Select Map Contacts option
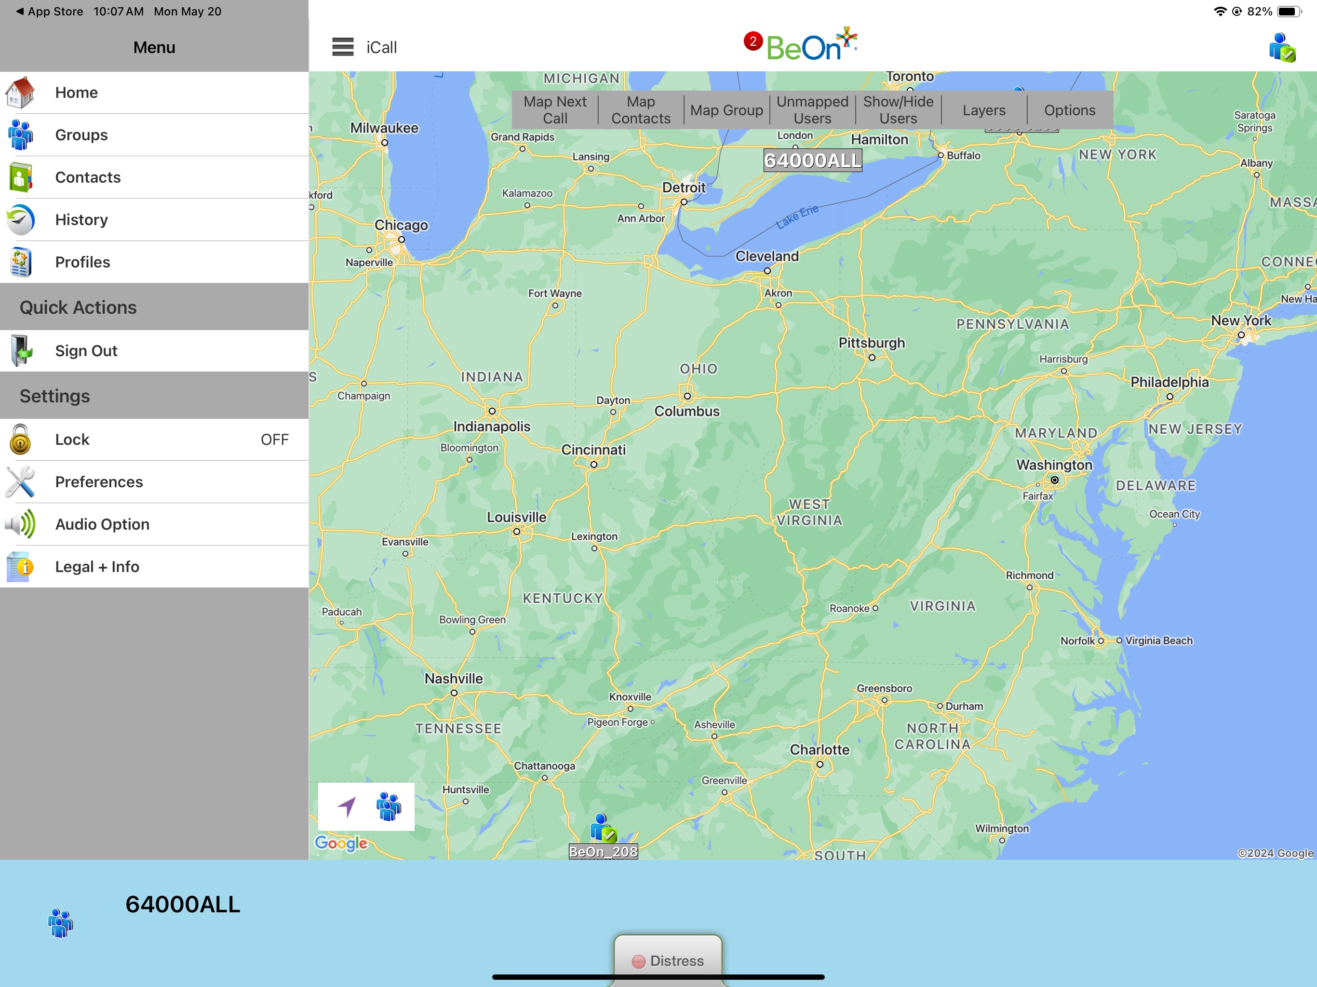The width and height of the screenshot is (1317, 987). click(641, 110)
